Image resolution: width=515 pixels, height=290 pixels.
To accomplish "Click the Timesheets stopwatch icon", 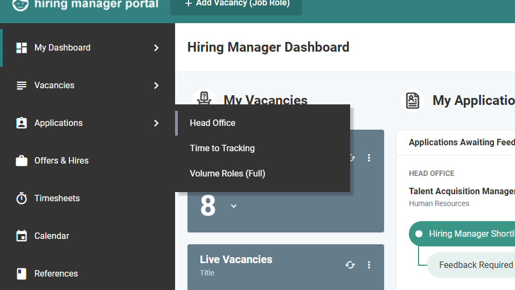I will pyautogui.click(x=22, y=199).
